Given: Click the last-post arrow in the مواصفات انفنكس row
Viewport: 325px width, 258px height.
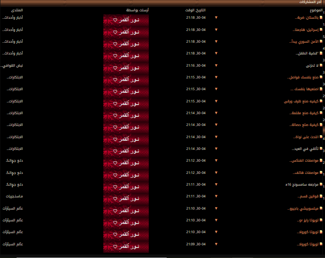Looking at the screenshot, I should [216, 160].
